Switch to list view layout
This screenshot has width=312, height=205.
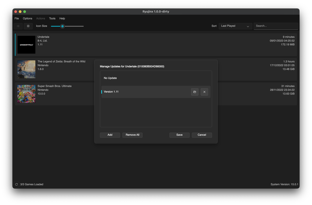[18, 26]
